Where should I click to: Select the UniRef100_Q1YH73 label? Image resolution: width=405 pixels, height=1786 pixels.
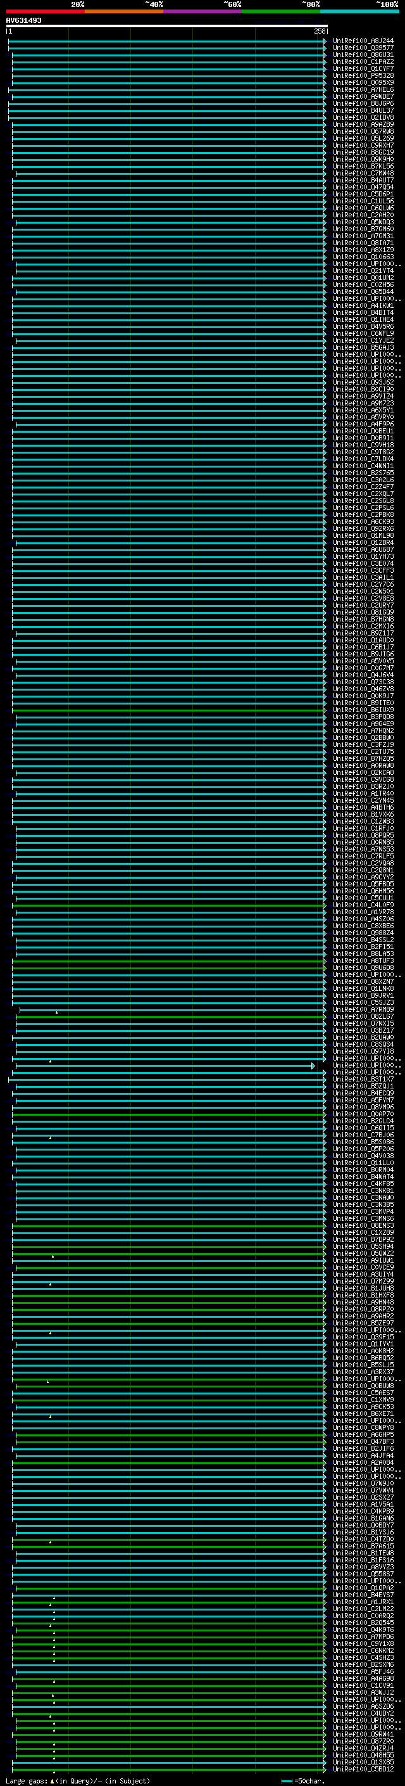pyautogui.click(x=363, y=556)
